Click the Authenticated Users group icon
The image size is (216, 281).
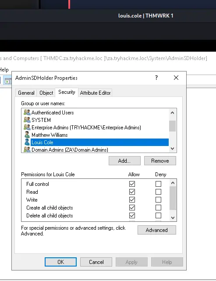pyautogui.click(x=27, y=112)
